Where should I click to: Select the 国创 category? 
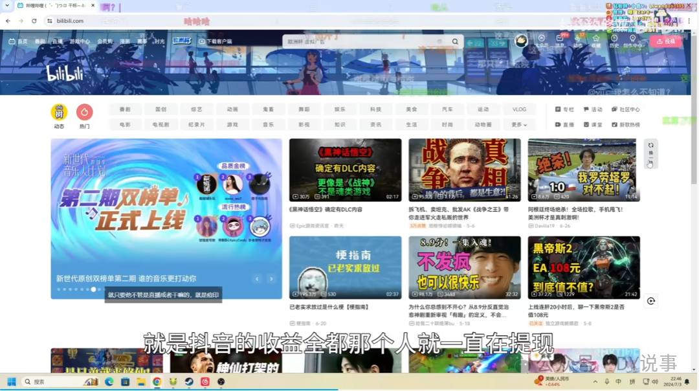[x=161, y=109]
